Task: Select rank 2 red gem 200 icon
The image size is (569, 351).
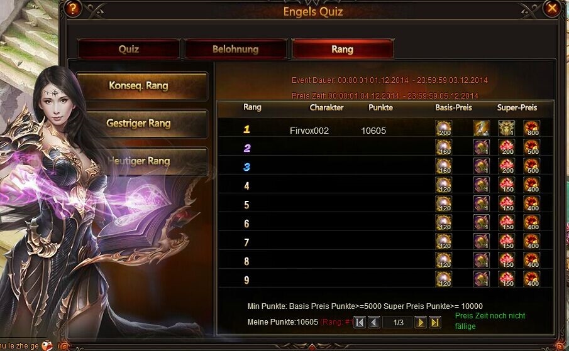Action: (x=506, y=147)
